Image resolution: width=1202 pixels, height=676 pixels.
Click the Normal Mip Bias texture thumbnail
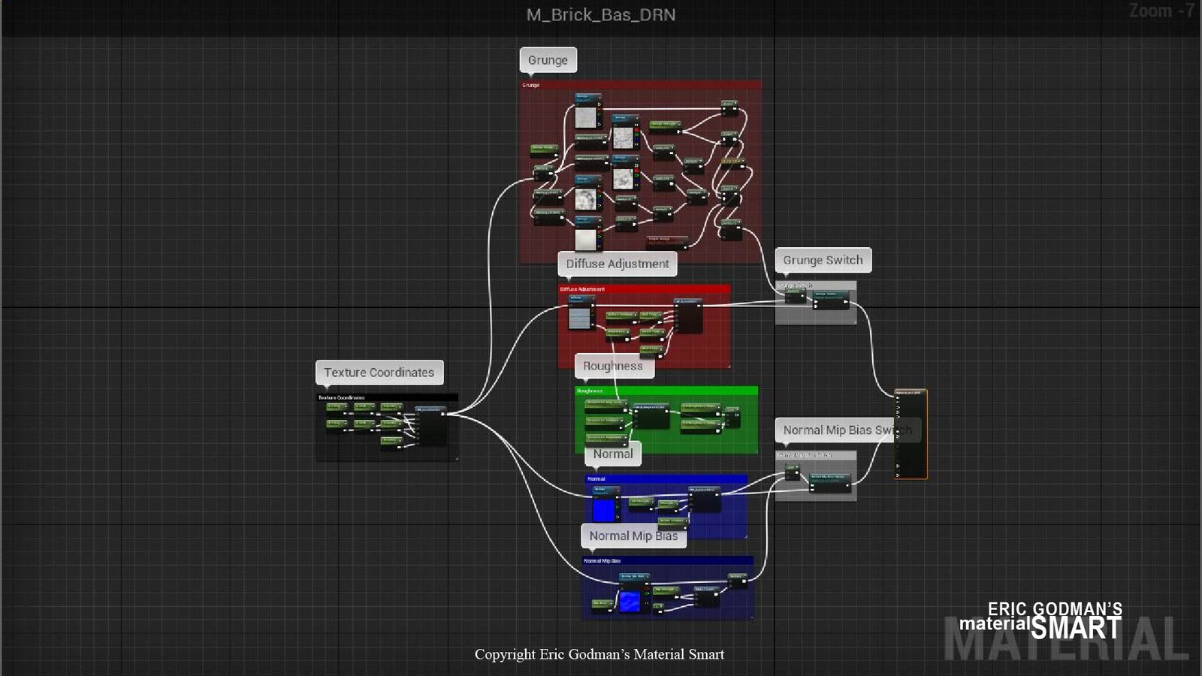click(x=630, y=602)
